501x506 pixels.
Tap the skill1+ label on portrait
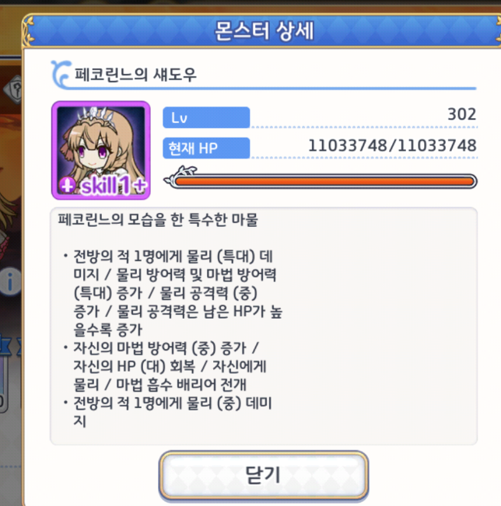[114, 186]
